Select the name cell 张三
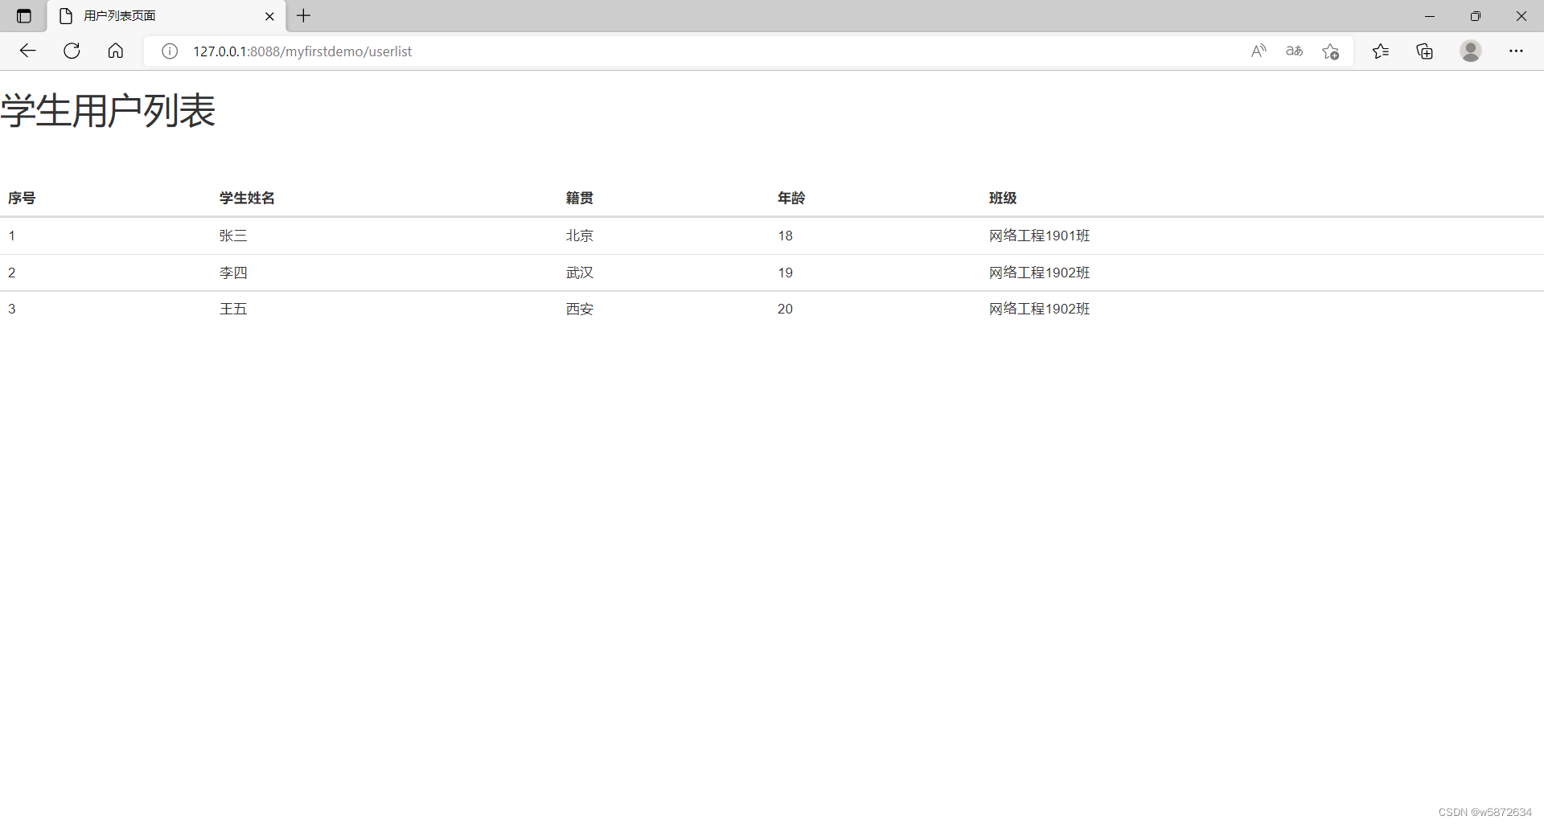Screen dimensions: 1544x824 233,236
